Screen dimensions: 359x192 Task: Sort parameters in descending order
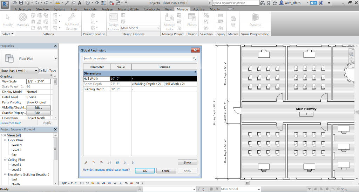point(133,163)
